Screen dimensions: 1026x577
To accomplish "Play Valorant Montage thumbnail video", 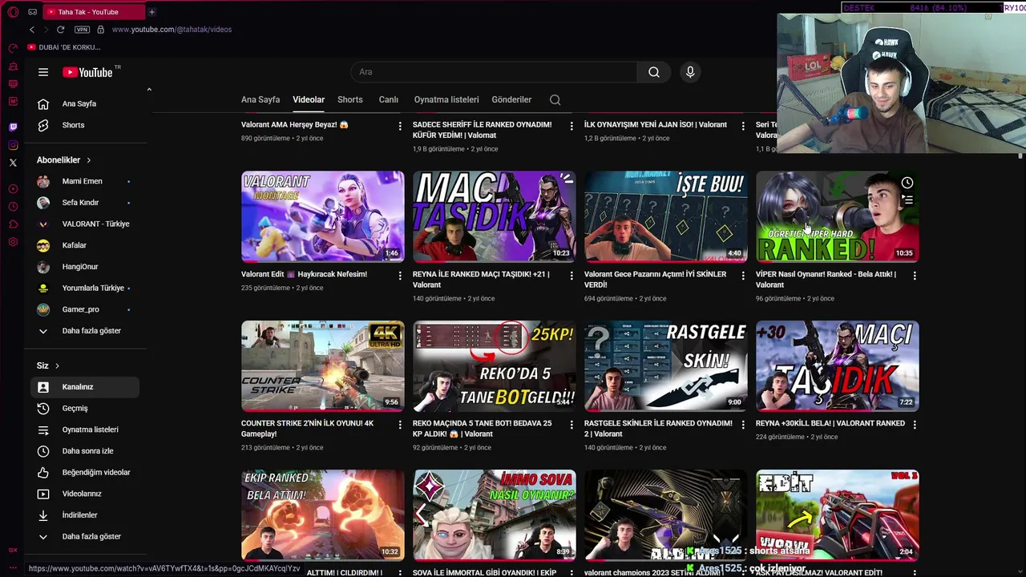I will pyautogui.click(x=323, y=216).
